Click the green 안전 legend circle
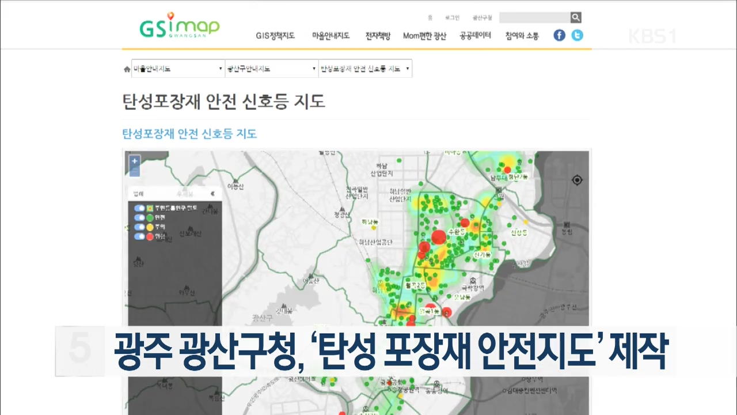Viewport: 737px width, 415px height. 150,217
